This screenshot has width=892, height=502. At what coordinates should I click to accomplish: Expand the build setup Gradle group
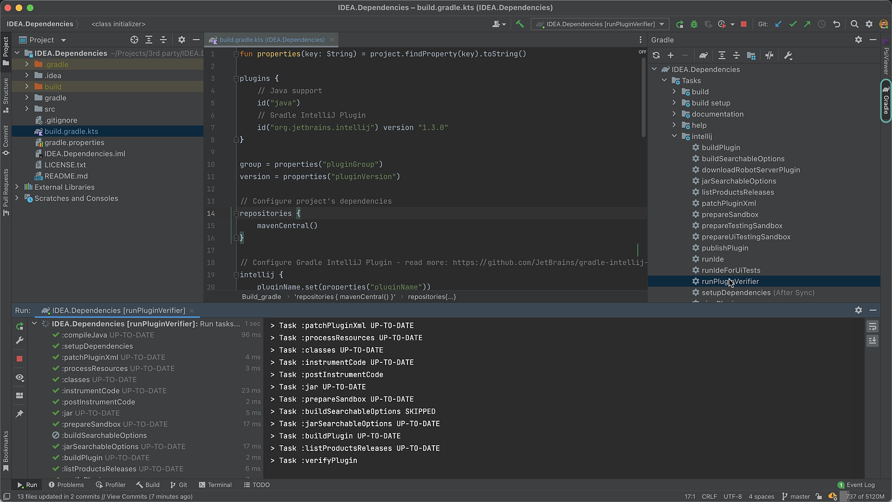pos(674,103)
